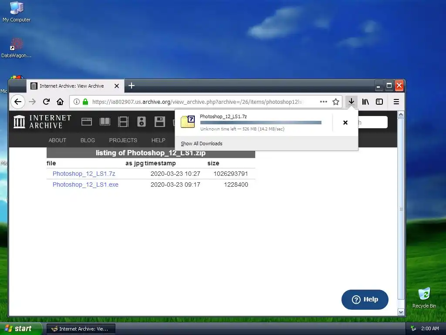This screenshot has width=446, height=335.
Task: Open the PROJECTS menu item
Action: click(123, 140)
